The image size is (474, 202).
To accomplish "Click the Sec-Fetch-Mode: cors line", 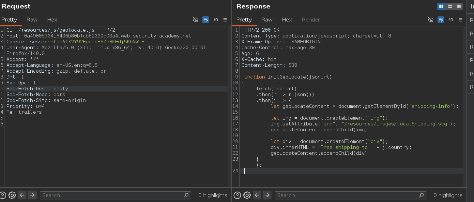I will tap(36, 94).
